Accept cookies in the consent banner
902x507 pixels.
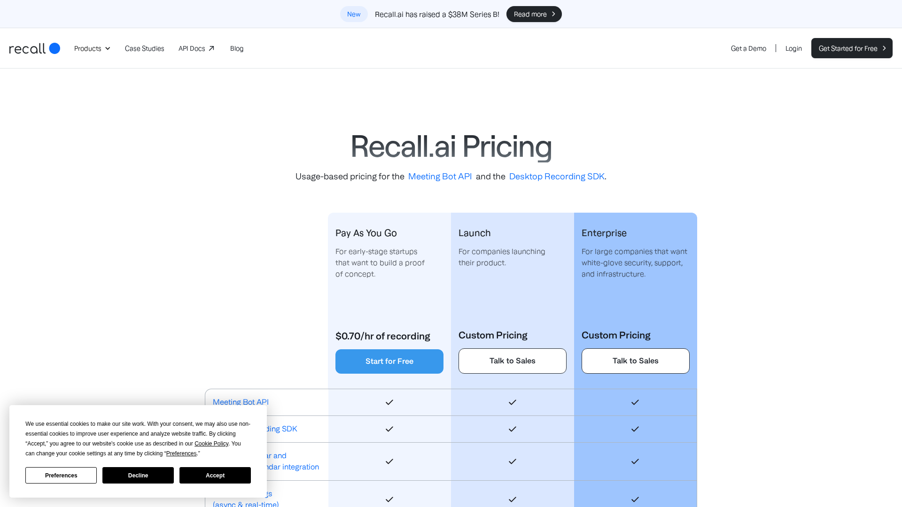[x=215, y=475]
